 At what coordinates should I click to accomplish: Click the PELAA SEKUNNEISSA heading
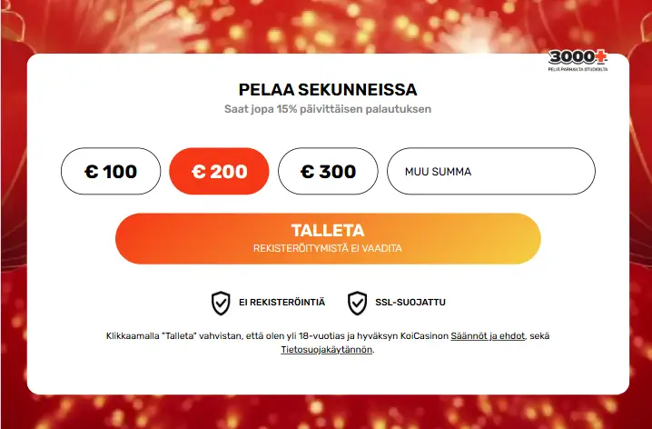point(328,89)
